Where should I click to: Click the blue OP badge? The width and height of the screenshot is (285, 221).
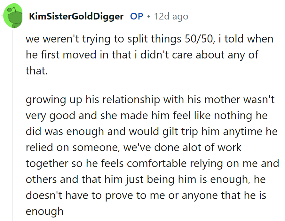click(137, 16)
